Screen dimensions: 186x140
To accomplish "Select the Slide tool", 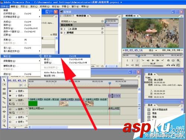I will click(x=4, y=112).
